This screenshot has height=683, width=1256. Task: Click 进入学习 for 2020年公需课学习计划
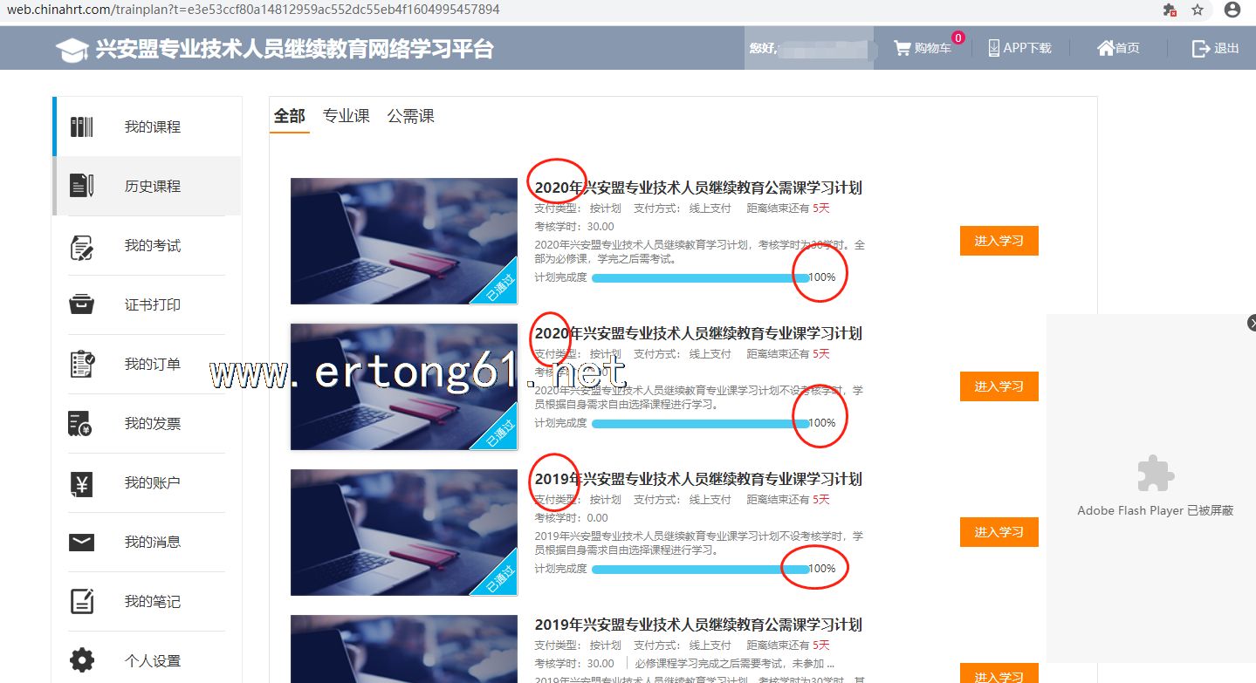[999, 241]
